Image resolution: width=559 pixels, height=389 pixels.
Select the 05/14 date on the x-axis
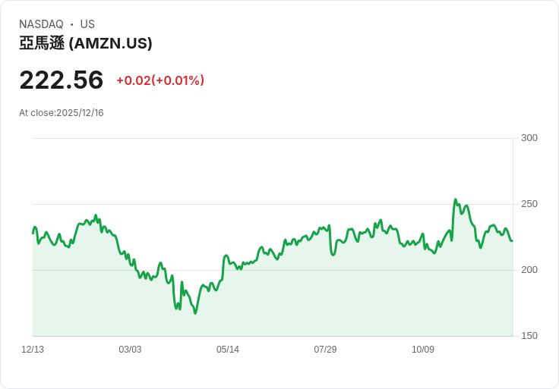[x=228, y=350]
